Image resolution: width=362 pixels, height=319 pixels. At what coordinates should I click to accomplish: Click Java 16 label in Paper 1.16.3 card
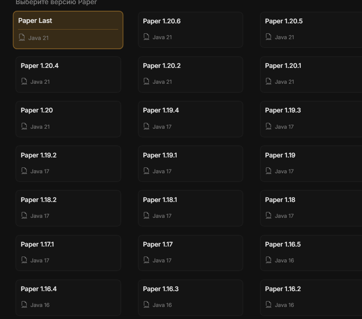tap(162, 305)
